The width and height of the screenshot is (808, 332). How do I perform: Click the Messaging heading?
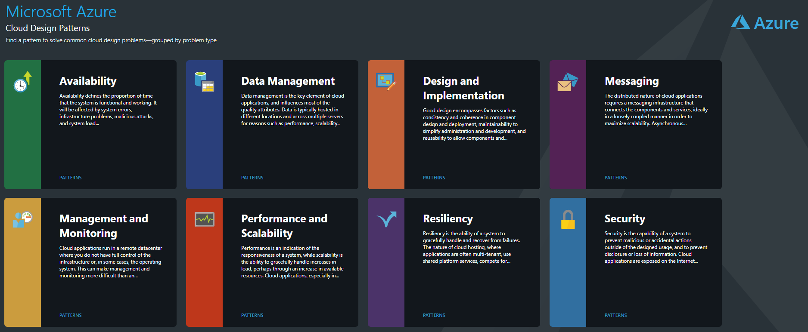tap(632, 81)
